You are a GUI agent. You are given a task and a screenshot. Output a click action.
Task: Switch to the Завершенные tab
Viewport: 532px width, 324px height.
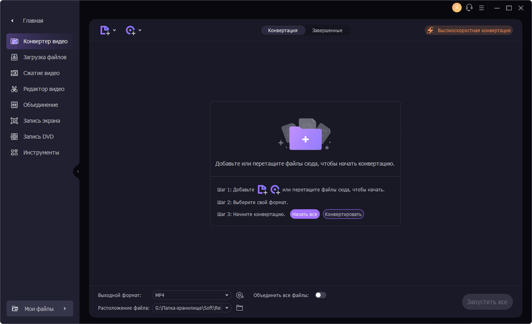[327, 31]
